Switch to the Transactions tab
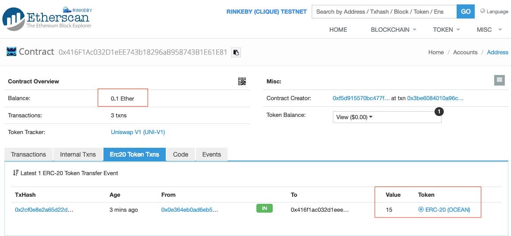 point(28,154)
